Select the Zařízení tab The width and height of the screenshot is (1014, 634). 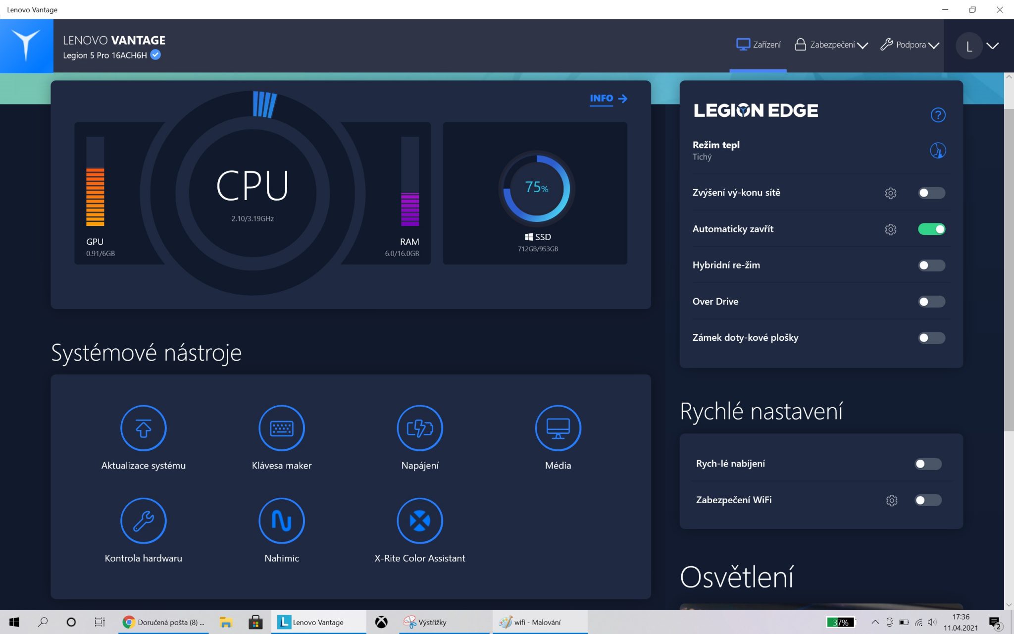tap(758, 45)
